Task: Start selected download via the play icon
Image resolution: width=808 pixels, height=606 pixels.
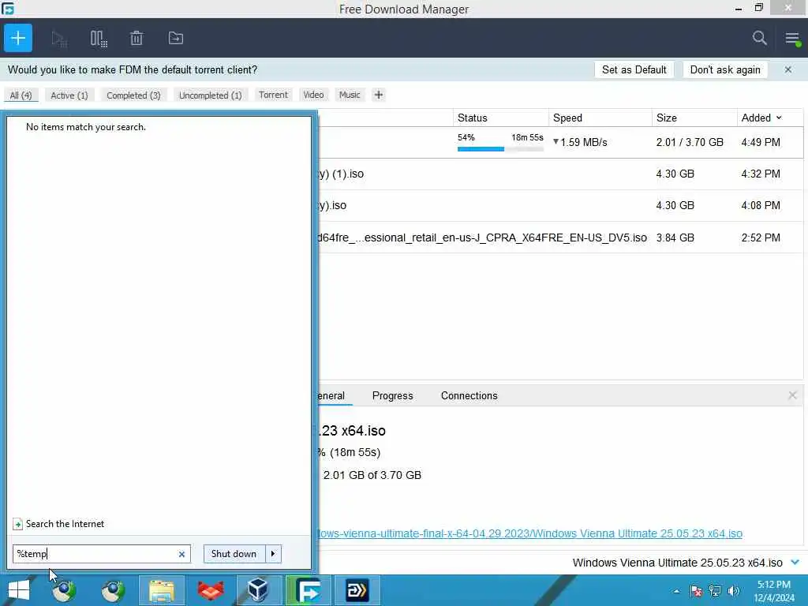Action: (x=59, y=38)
